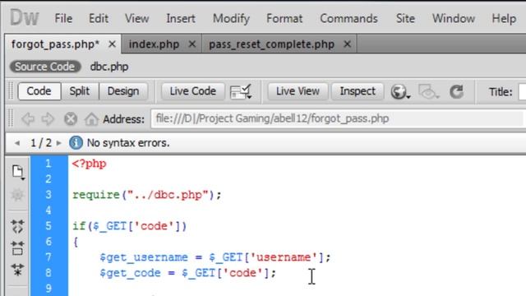Open the Help menu
The width and height of the screenshot is (526, 296).
pyautogui.click(x=504, y=18)
